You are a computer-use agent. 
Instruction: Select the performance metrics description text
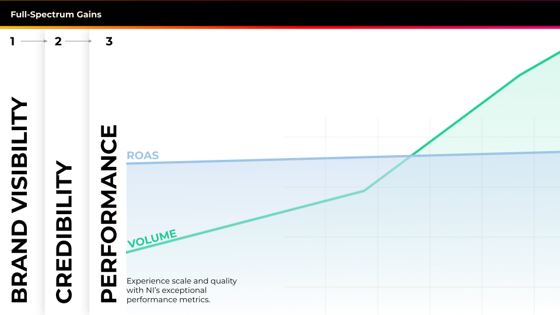[181, 290]
